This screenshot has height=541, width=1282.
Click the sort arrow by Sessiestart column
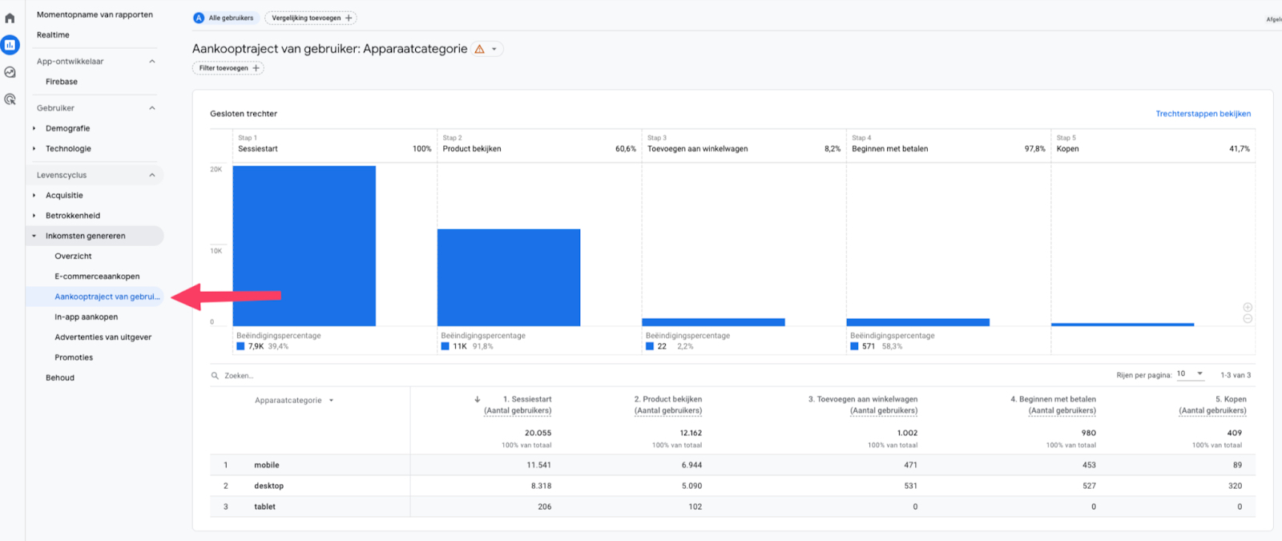coord(478,399)
